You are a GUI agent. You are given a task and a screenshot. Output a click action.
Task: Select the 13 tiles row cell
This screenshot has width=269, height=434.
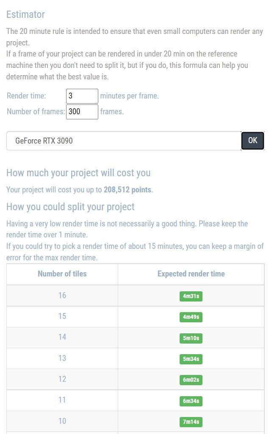62,358
